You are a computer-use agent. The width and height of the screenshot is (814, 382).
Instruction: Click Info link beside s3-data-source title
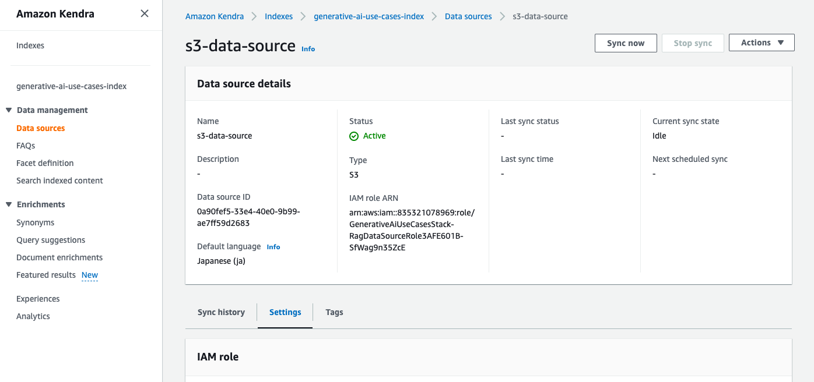308,49
